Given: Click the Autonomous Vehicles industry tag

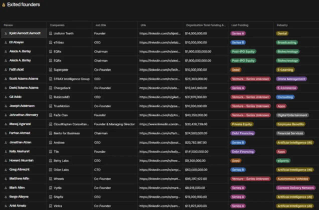Looking at the screenshot, I should click(293, 179).
